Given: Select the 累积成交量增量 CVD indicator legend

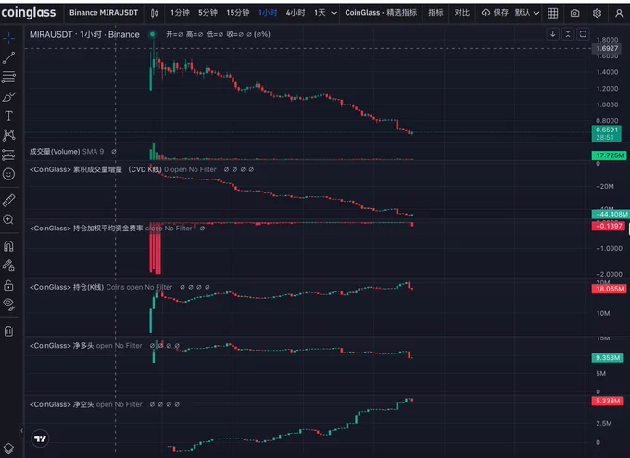Looking at the screenshot, I should [x=123, y=170].
